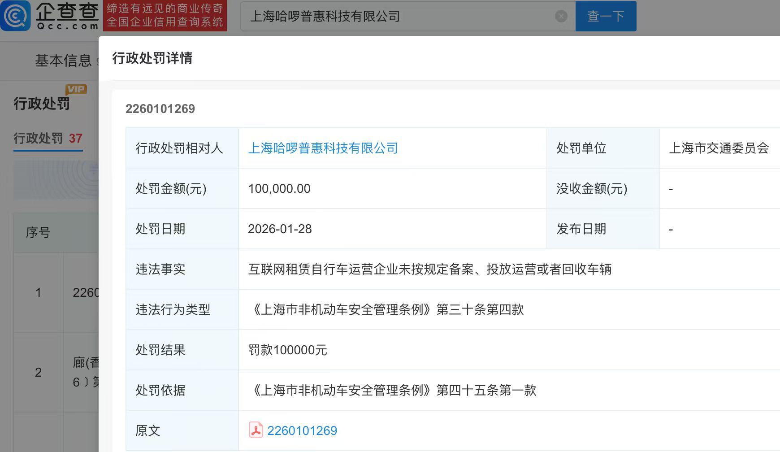Screen dimensions: 780x452
Task: Click the 序号 column header
Action: 38,232
